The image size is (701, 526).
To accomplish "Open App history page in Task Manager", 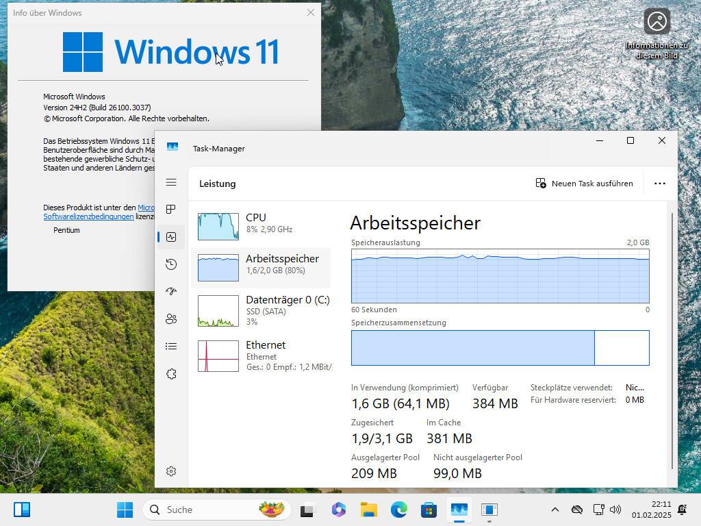I will pos(170,264).
